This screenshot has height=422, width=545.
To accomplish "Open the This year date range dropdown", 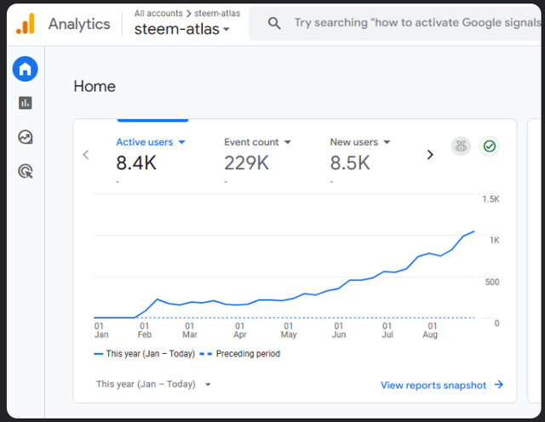I will [153, 385].
